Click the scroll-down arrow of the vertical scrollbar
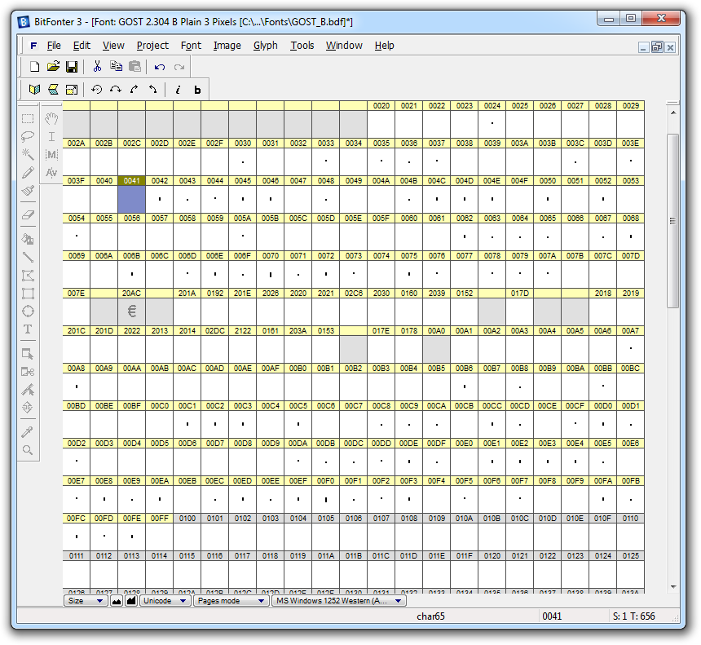 pos(672,586)
